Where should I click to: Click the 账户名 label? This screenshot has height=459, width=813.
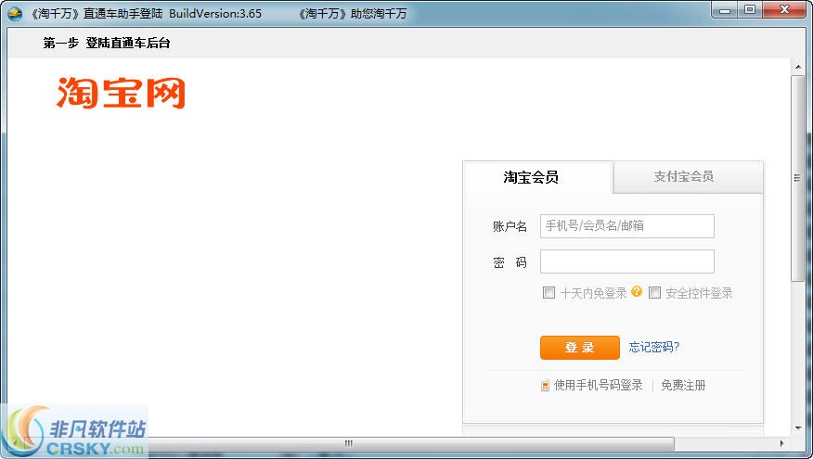coord(510,226)
